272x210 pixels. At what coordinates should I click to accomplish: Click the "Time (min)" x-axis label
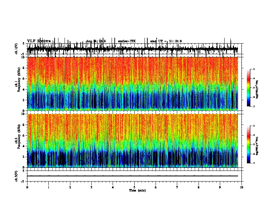coord(137,190)
